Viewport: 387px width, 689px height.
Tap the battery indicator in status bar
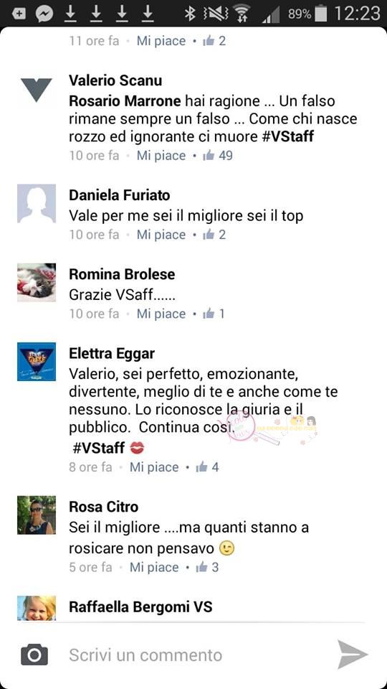321,14
